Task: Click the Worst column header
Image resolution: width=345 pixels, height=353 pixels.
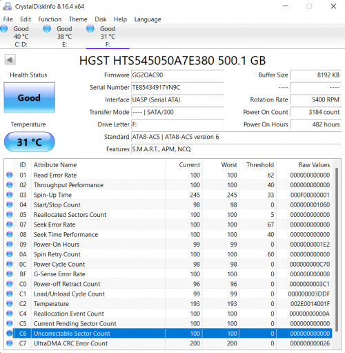Action: point(221,165)
